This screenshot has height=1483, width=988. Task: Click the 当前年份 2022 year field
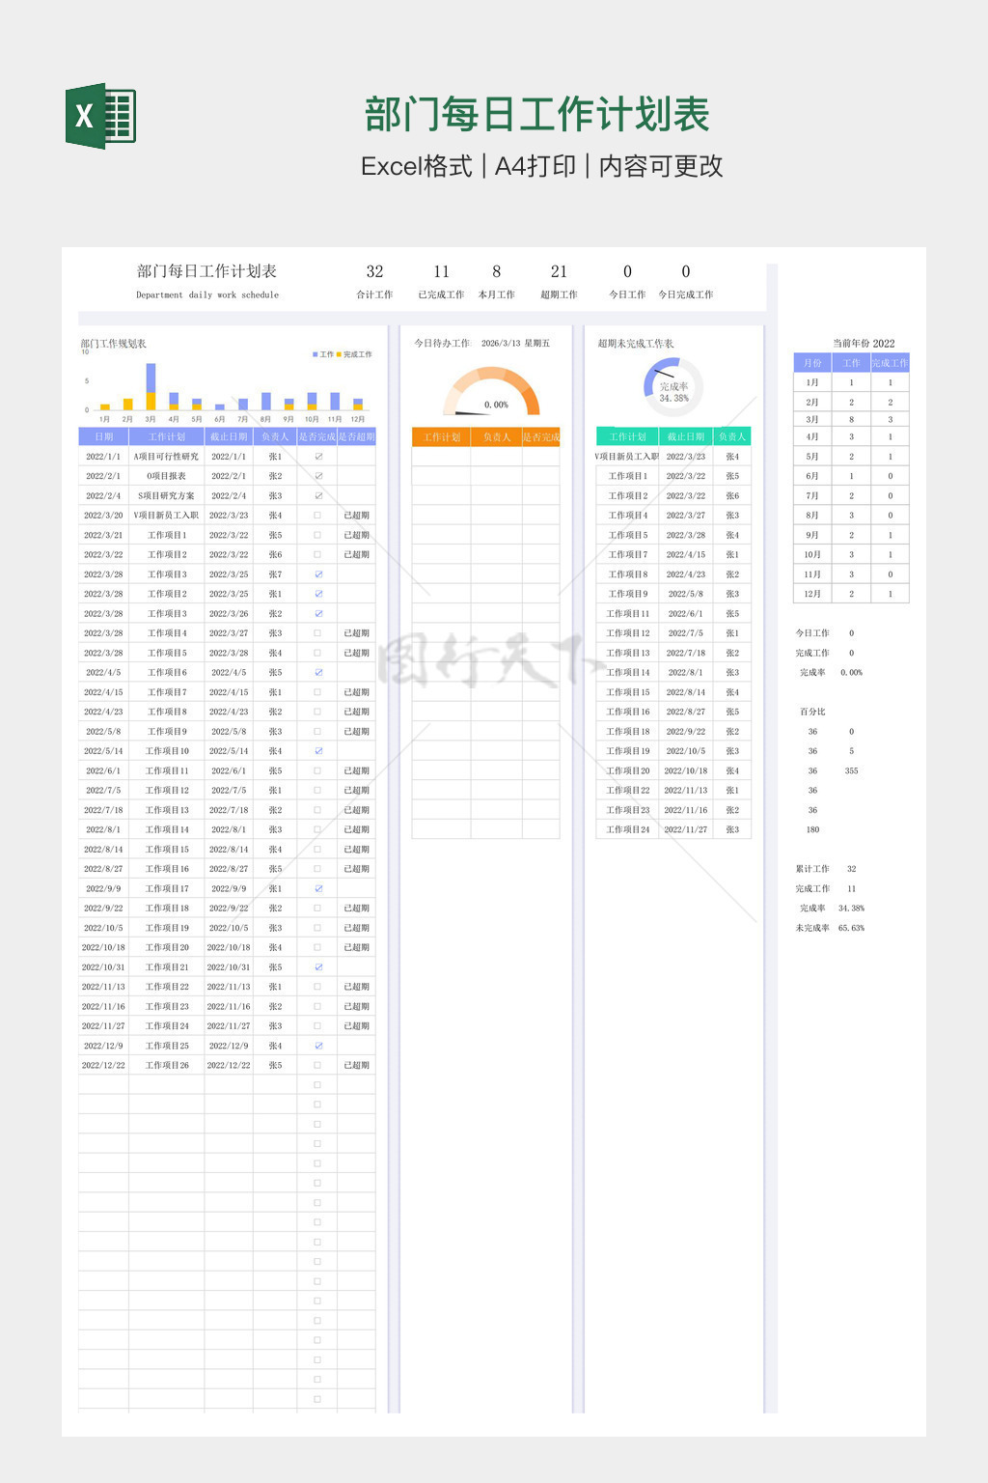[x=864, y=343]
